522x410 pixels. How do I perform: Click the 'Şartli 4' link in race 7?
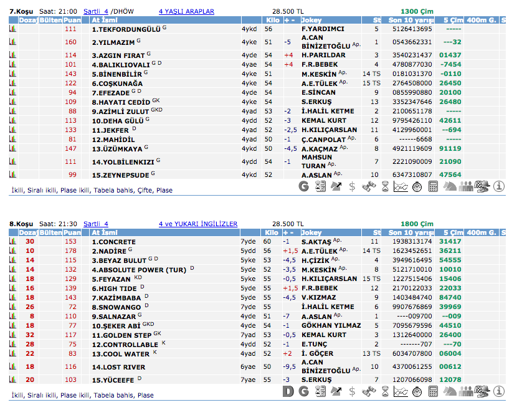pyautogui.click(x=95, y=11)
